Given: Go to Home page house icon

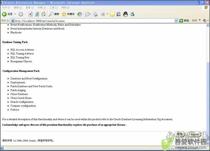Looking at the screenshot, I should click(44, 14).
